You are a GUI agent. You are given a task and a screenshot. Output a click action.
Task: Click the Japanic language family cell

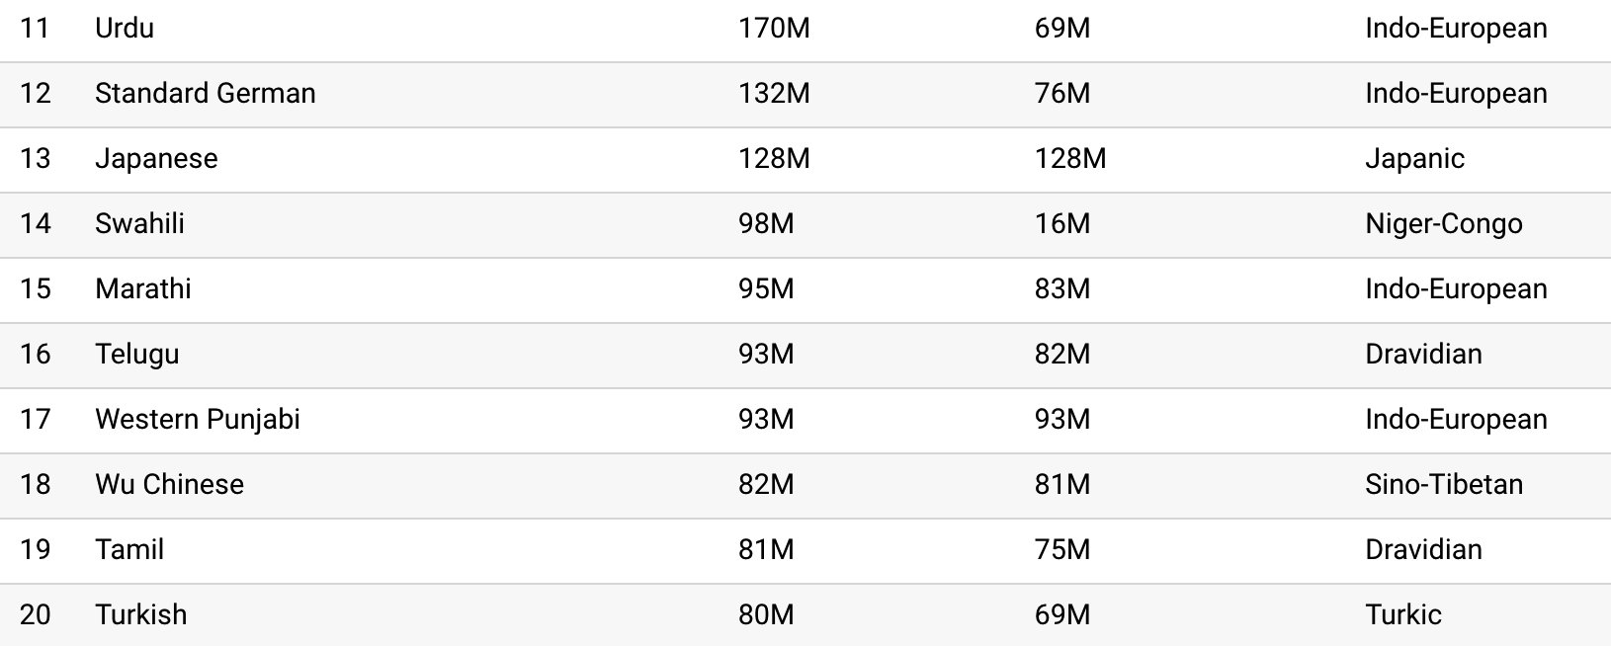(x=1414, y=159)
